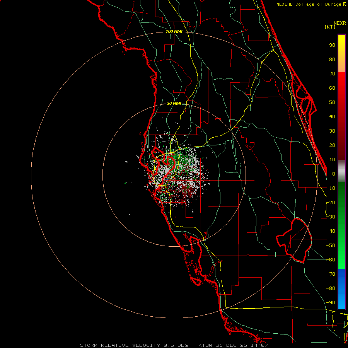Viewport: 348px width, 348px height.
Task: Select the 60 value on velocity scale
Action: (x=332, y=88)
